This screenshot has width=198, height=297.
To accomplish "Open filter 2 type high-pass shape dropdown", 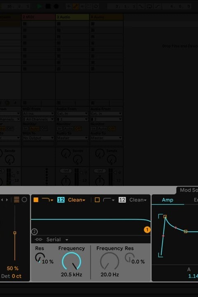I will point(109,200).
